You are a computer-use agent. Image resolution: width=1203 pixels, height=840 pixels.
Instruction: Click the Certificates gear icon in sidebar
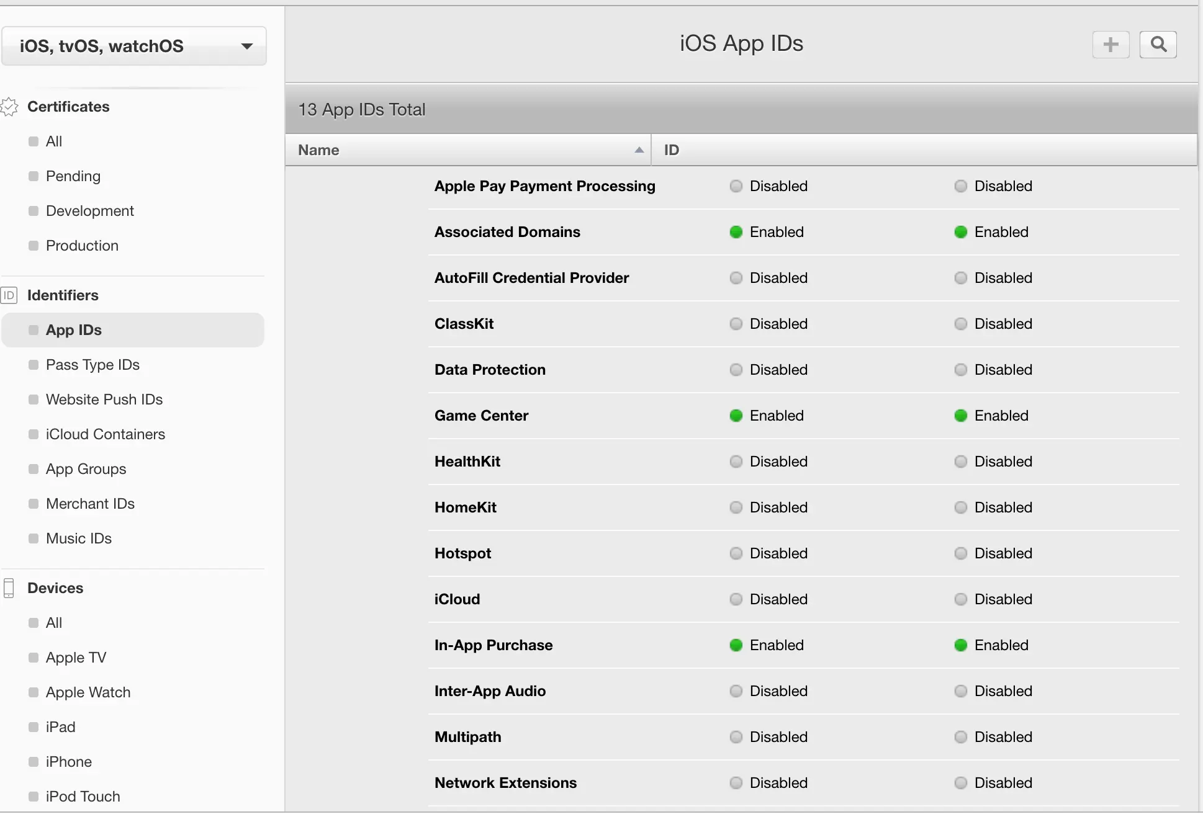coord(9,107)
